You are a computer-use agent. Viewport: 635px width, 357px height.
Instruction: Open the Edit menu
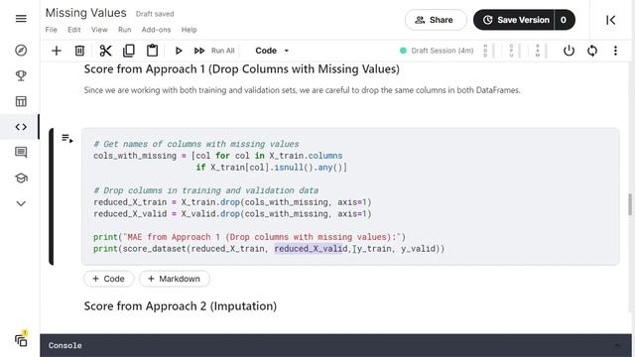(x=74, y=30)
